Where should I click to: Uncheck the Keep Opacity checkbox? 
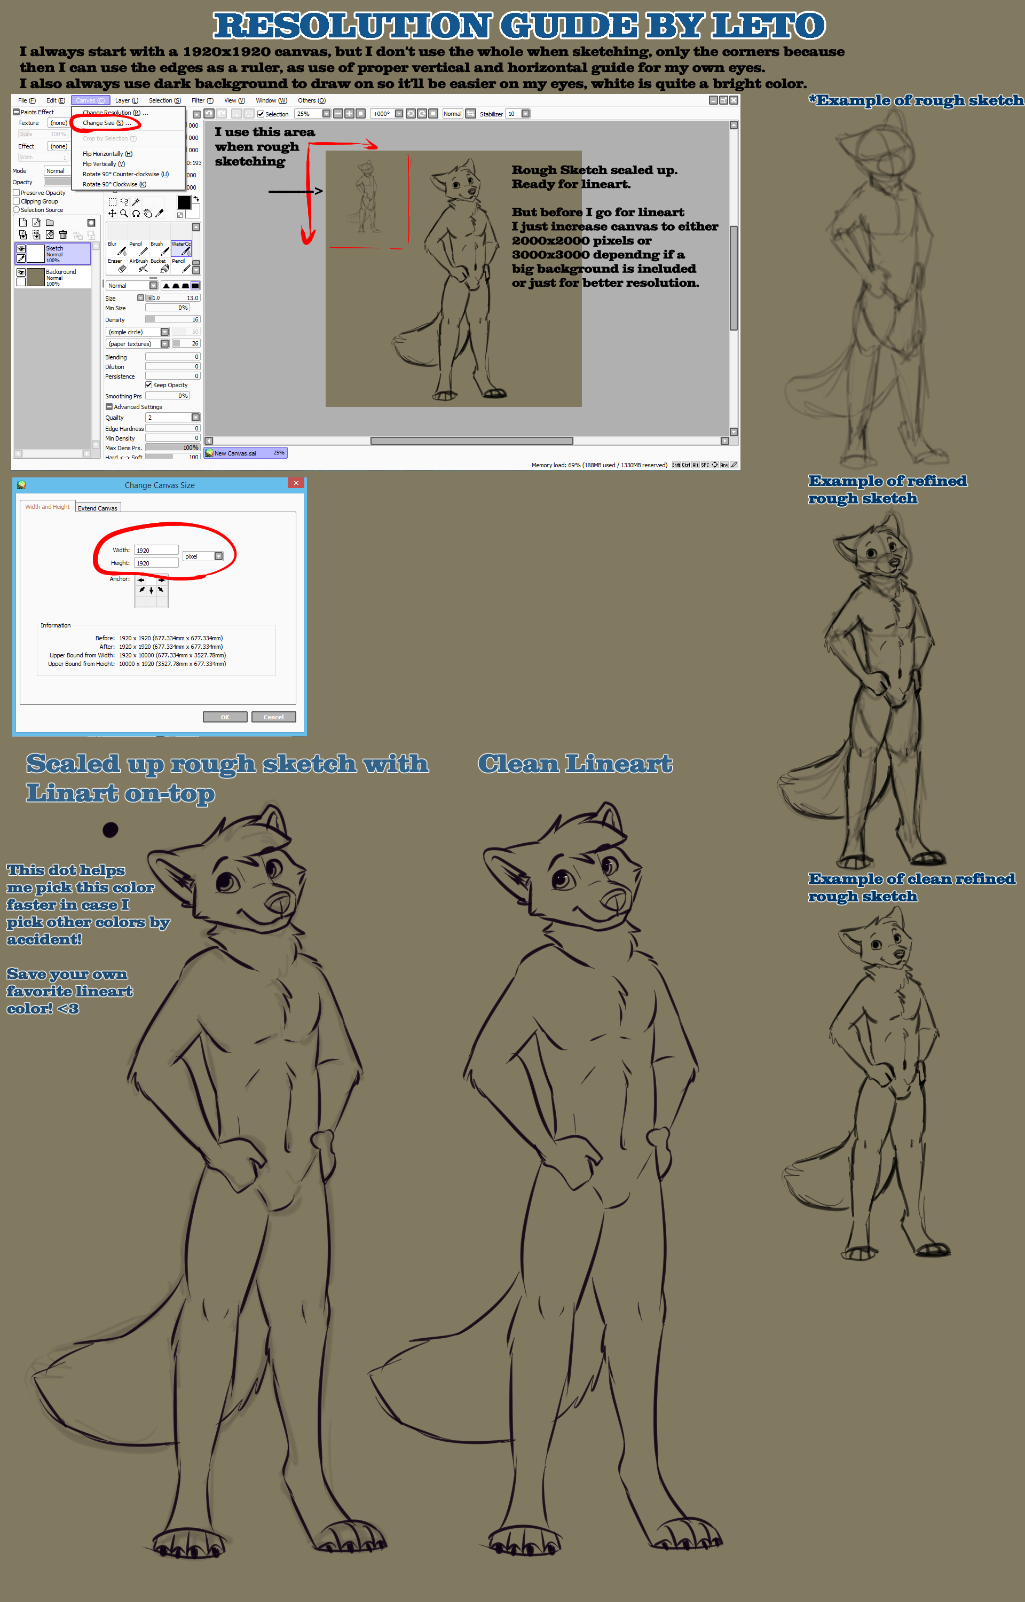149,384
